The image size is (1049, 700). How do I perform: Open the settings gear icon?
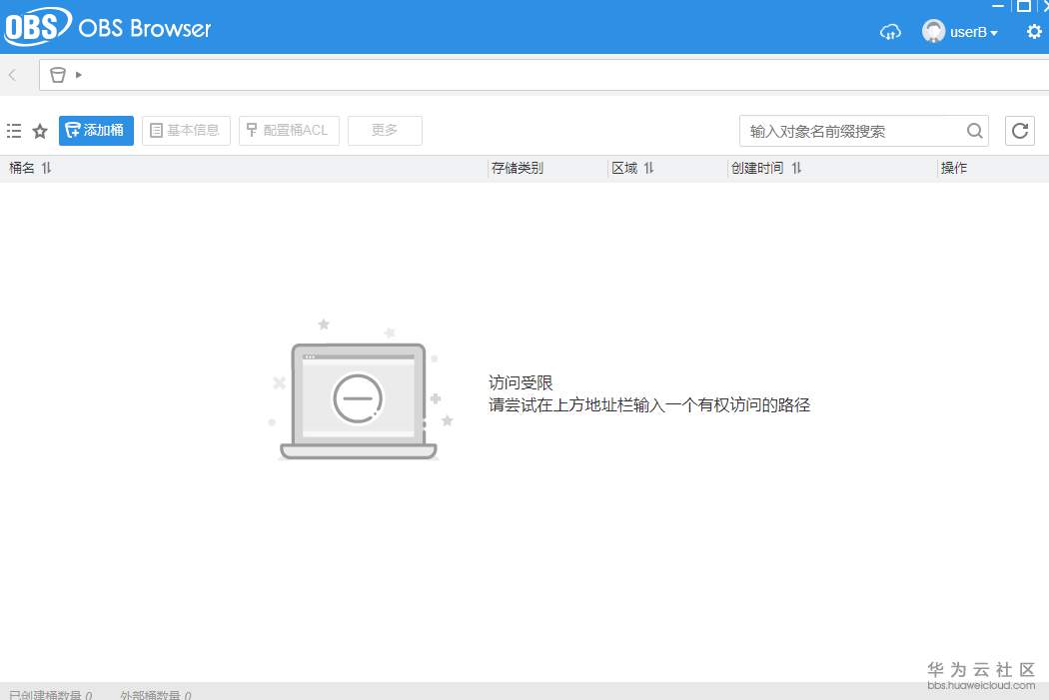pos(1034,31)
